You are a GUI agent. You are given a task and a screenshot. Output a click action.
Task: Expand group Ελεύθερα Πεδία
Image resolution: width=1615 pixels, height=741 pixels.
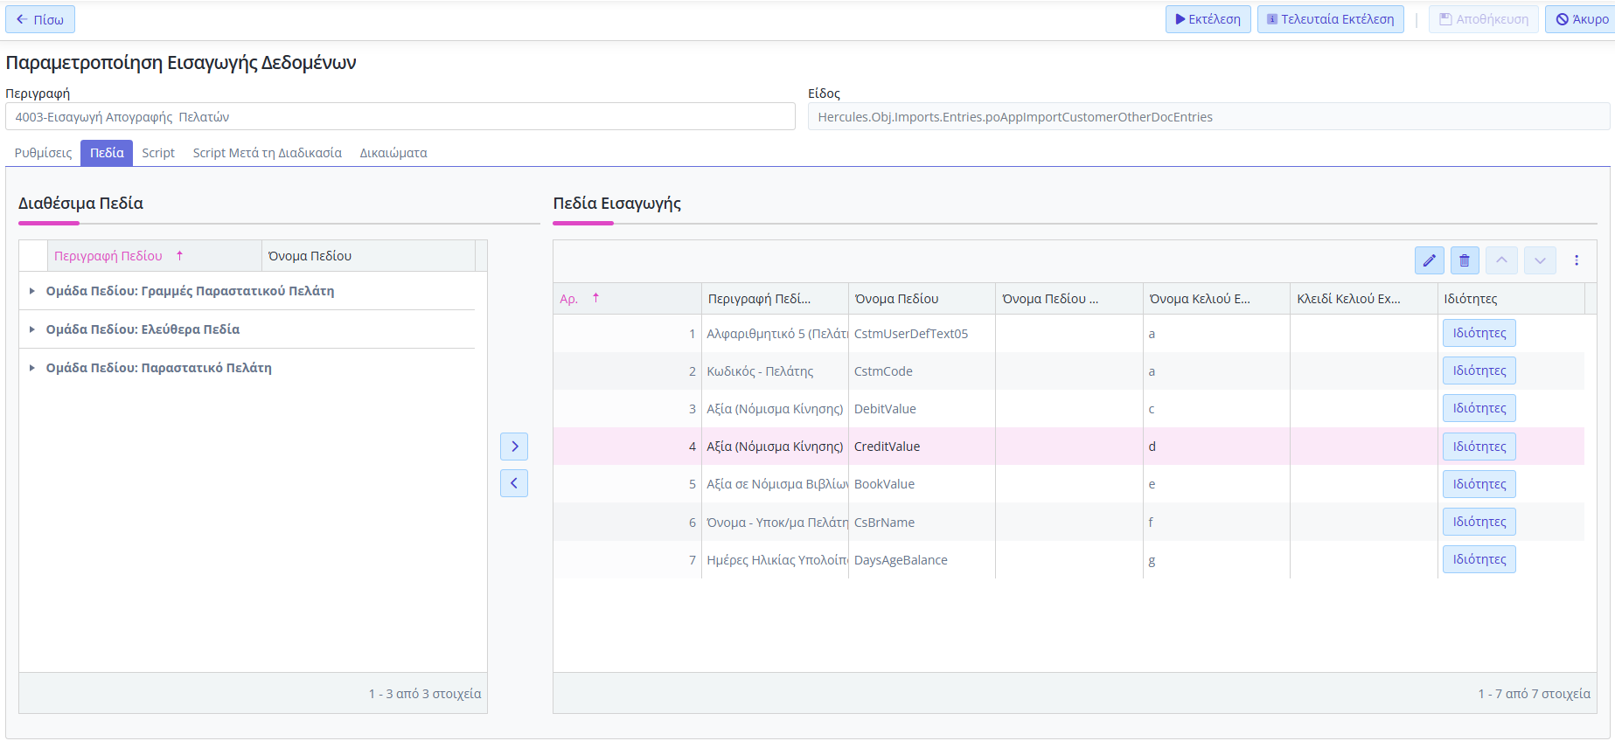[32, 329]
